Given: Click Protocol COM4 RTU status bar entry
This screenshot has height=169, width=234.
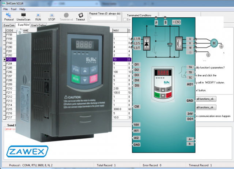Looking at the screenshot, I should click(31, 165).
